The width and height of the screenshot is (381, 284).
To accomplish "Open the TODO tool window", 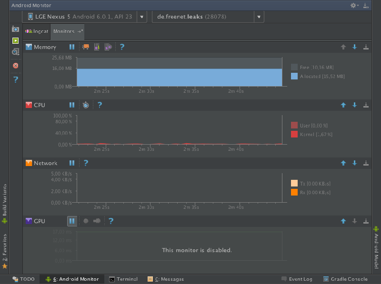I will click(x=23, y=279).
